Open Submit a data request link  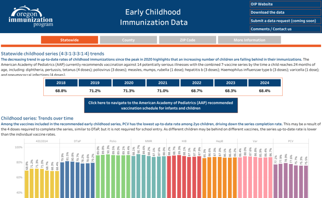[284, 20]
